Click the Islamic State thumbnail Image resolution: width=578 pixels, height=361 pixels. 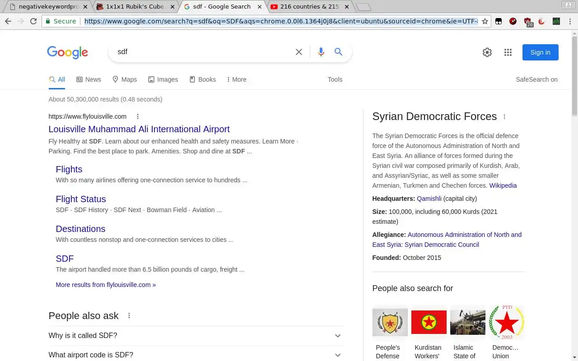pos(468,322)
